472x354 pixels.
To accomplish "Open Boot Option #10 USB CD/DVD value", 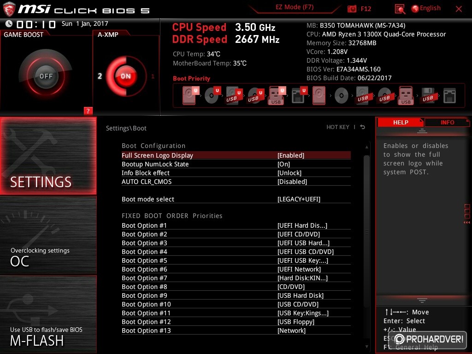I will (x=298, y=304).
